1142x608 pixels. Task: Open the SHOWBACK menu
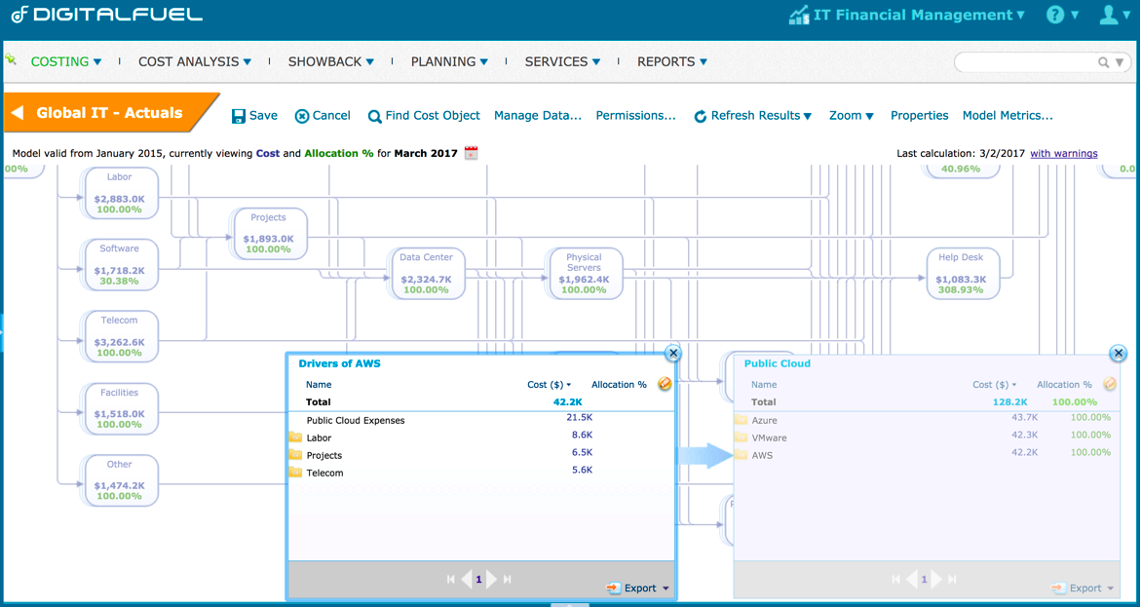[x=331, y=62]
